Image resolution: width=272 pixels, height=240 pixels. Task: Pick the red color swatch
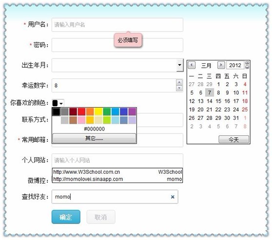(81, 112)
